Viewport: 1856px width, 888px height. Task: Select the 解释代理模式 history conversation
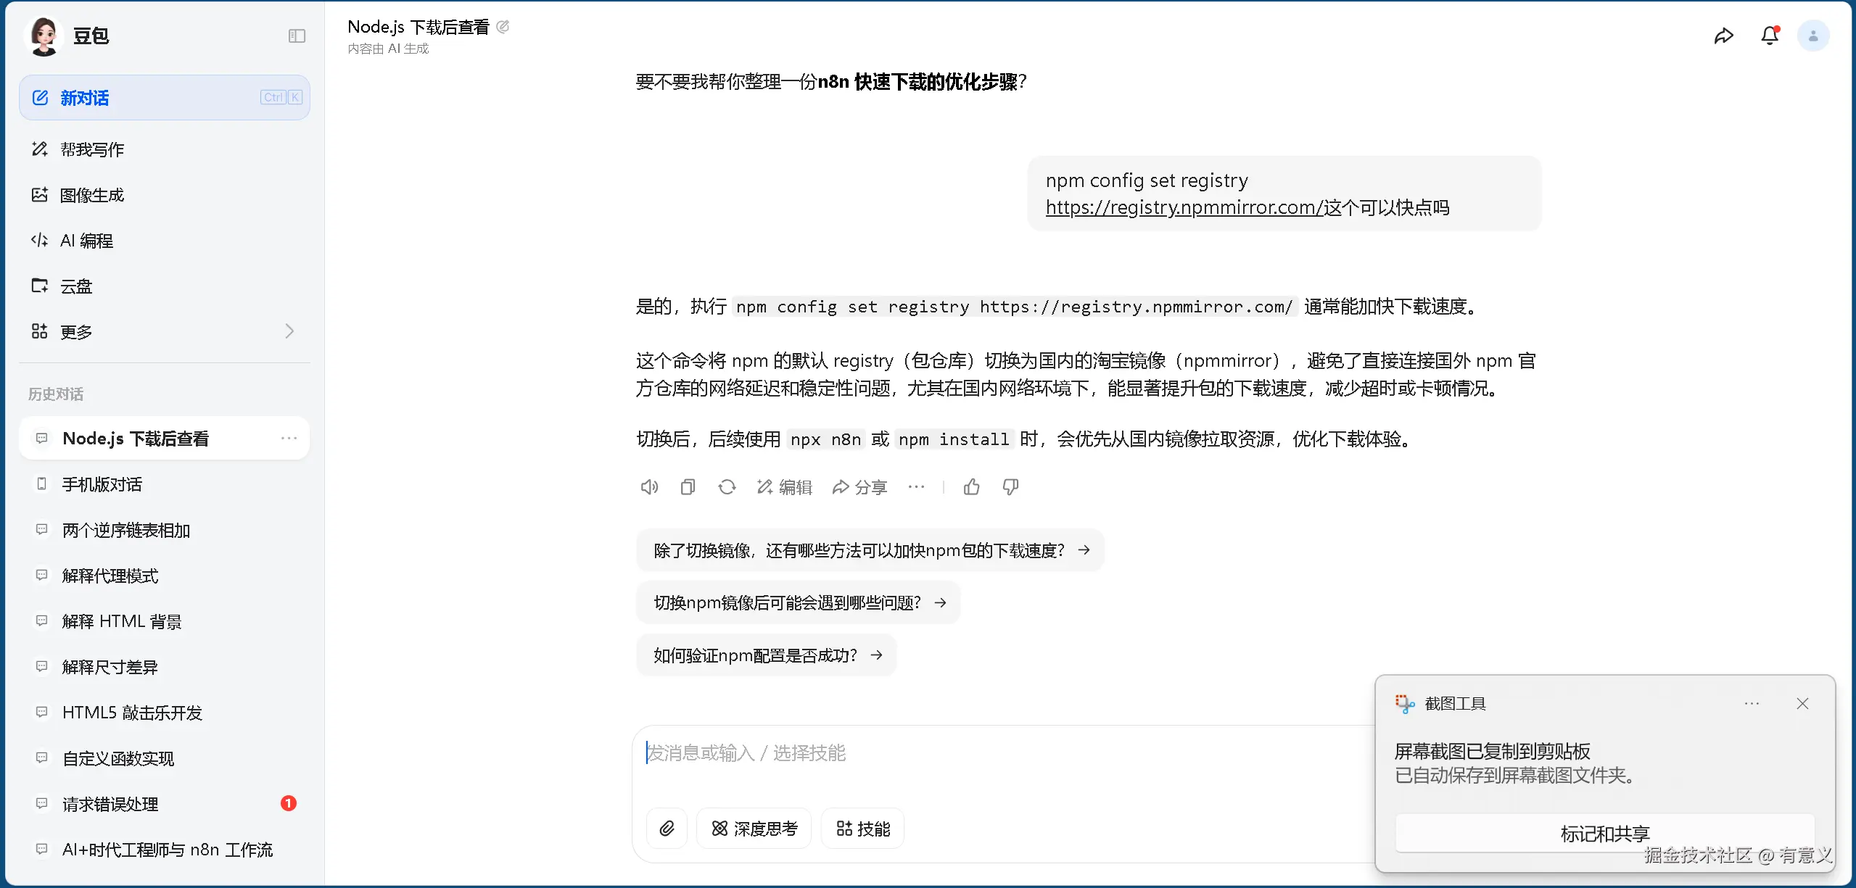point(110,576)
